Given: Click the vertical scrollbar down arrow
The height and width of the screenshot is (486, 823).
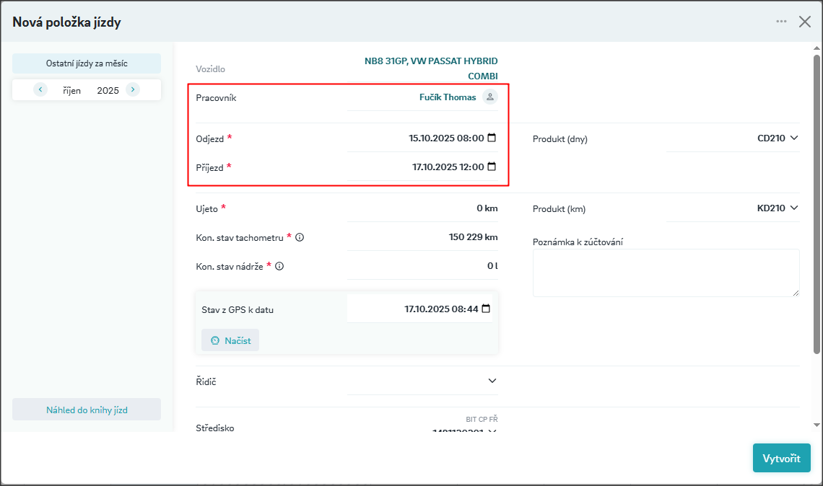Looking at the screenshot, I should coord(817,425).
